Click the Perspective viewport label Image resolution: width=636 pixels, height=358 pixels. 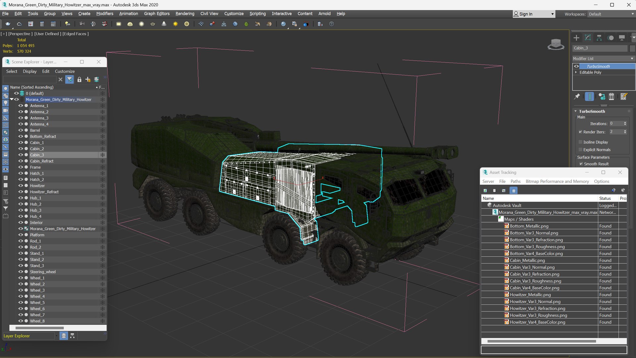pos(20,34)
